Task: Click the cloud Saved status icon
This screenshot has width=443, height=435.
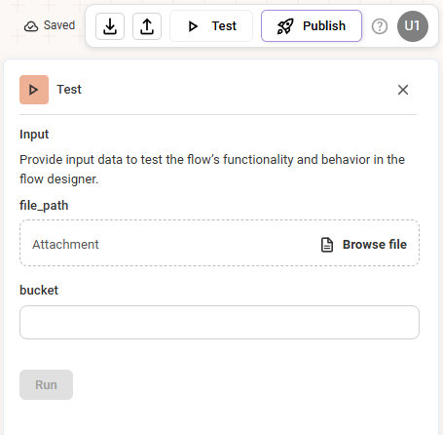Action: coord(31,26)
